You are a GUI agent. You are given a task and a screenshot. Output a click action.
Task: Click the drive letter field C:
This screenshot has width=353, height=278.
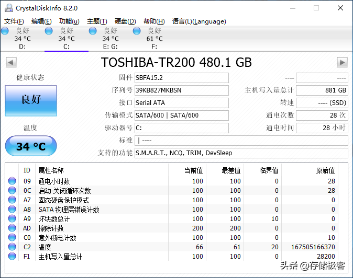pyautogui.click(x=182, y=128)
